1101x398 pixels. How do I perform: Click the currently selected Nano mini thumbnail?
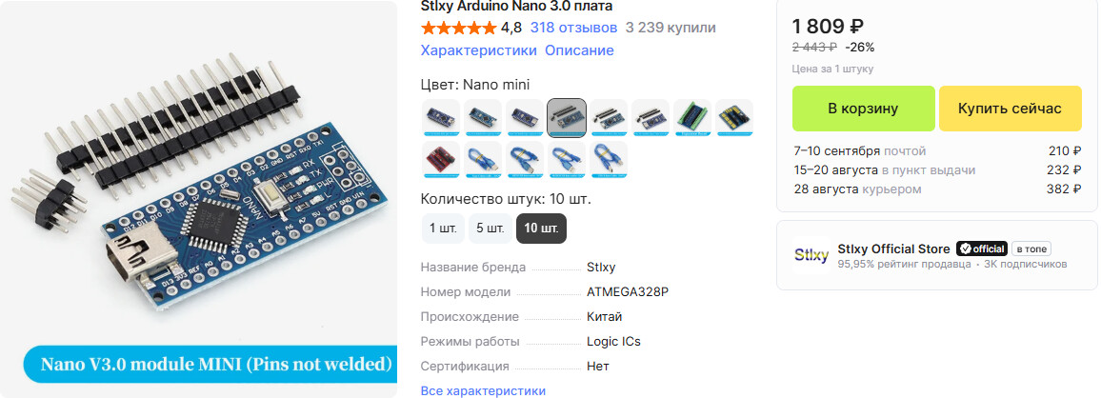[x=567, y=117]
